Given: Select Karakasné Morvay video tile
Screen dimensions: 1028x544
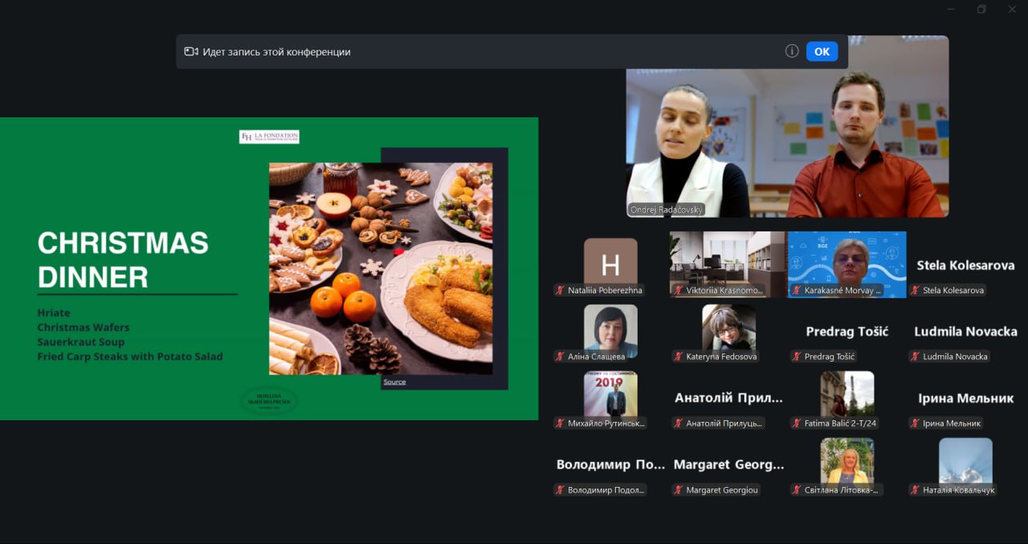Looking at the screenshot, I should pyautogui.click(x=847, y=264).
